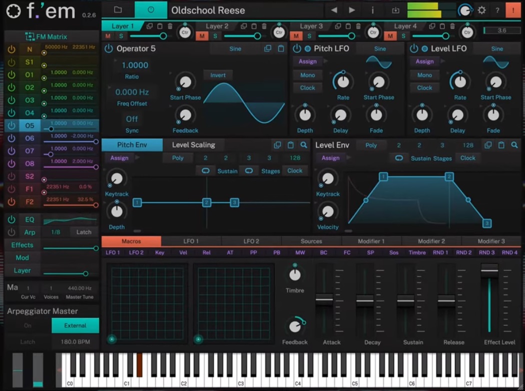Mute Layer 2 with M button
Viewport: 525px width, 391px height.
click(x=202, y=36)
